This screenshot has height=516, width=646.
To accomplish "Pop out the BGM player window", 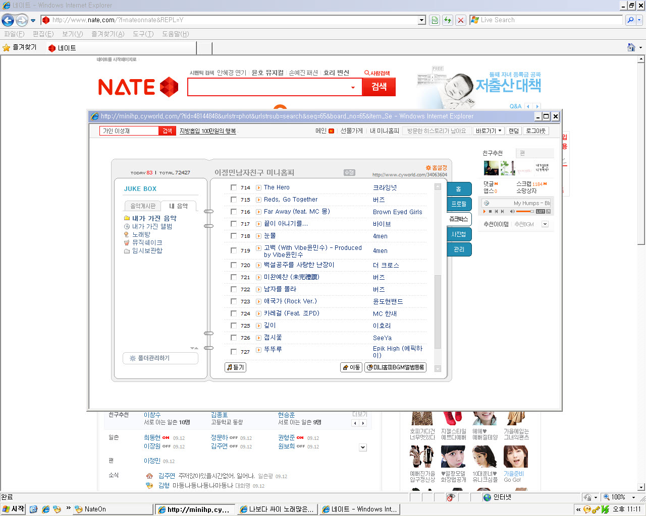I will click(548, 212).
